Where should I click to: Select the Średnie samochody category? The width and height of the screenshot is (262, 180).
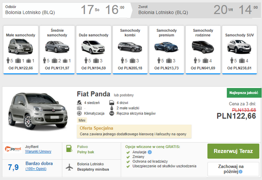tap(57, 50)
